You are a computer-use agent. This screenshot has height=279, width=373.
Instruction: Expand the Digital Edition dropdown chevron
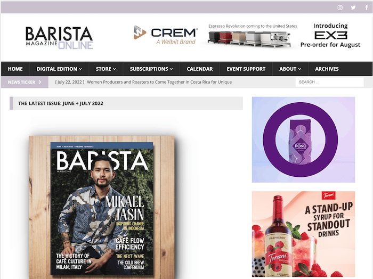(80, 69)
